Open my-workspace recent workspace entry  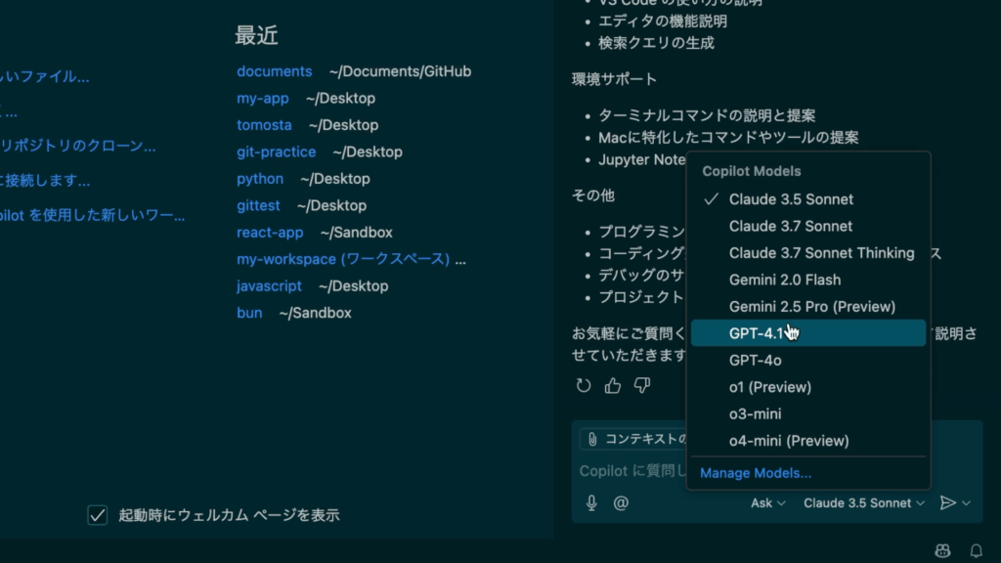pos(343,259)
